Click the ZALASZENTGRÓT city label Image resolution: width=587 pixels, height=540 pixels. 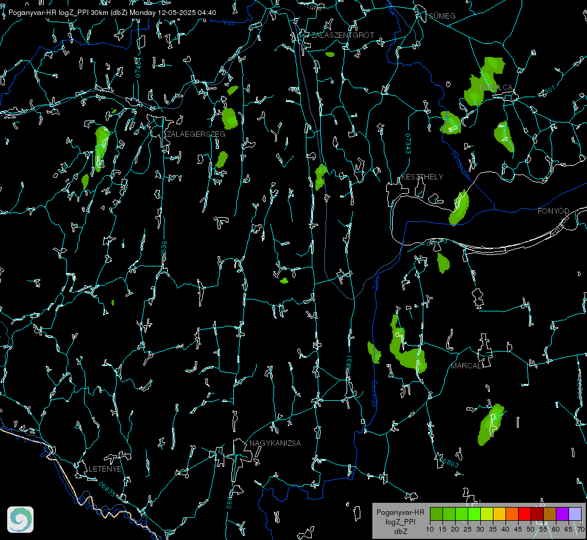tap(342, 35)
